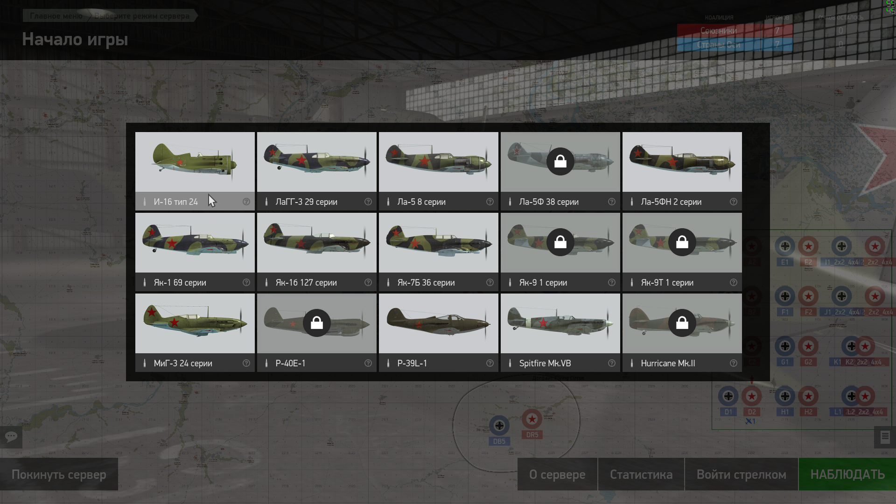
Task: Choose the P-39L-1 aircraft card
Action: (438, 332)
